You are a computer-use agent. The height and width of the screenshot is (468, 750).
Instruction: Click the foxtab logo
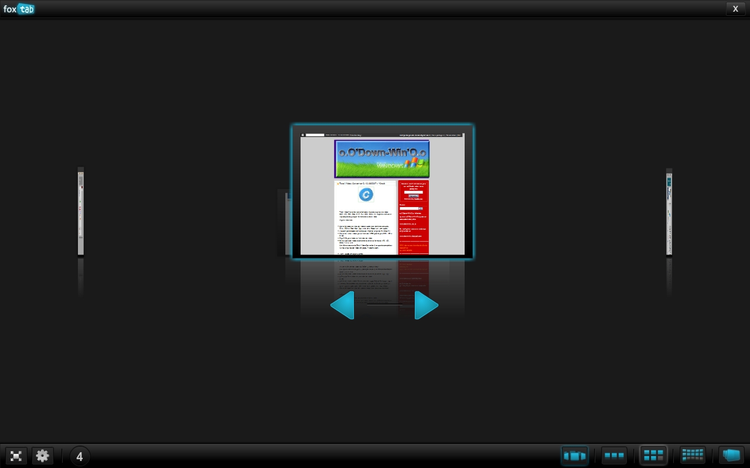click(x=19, y=9)
